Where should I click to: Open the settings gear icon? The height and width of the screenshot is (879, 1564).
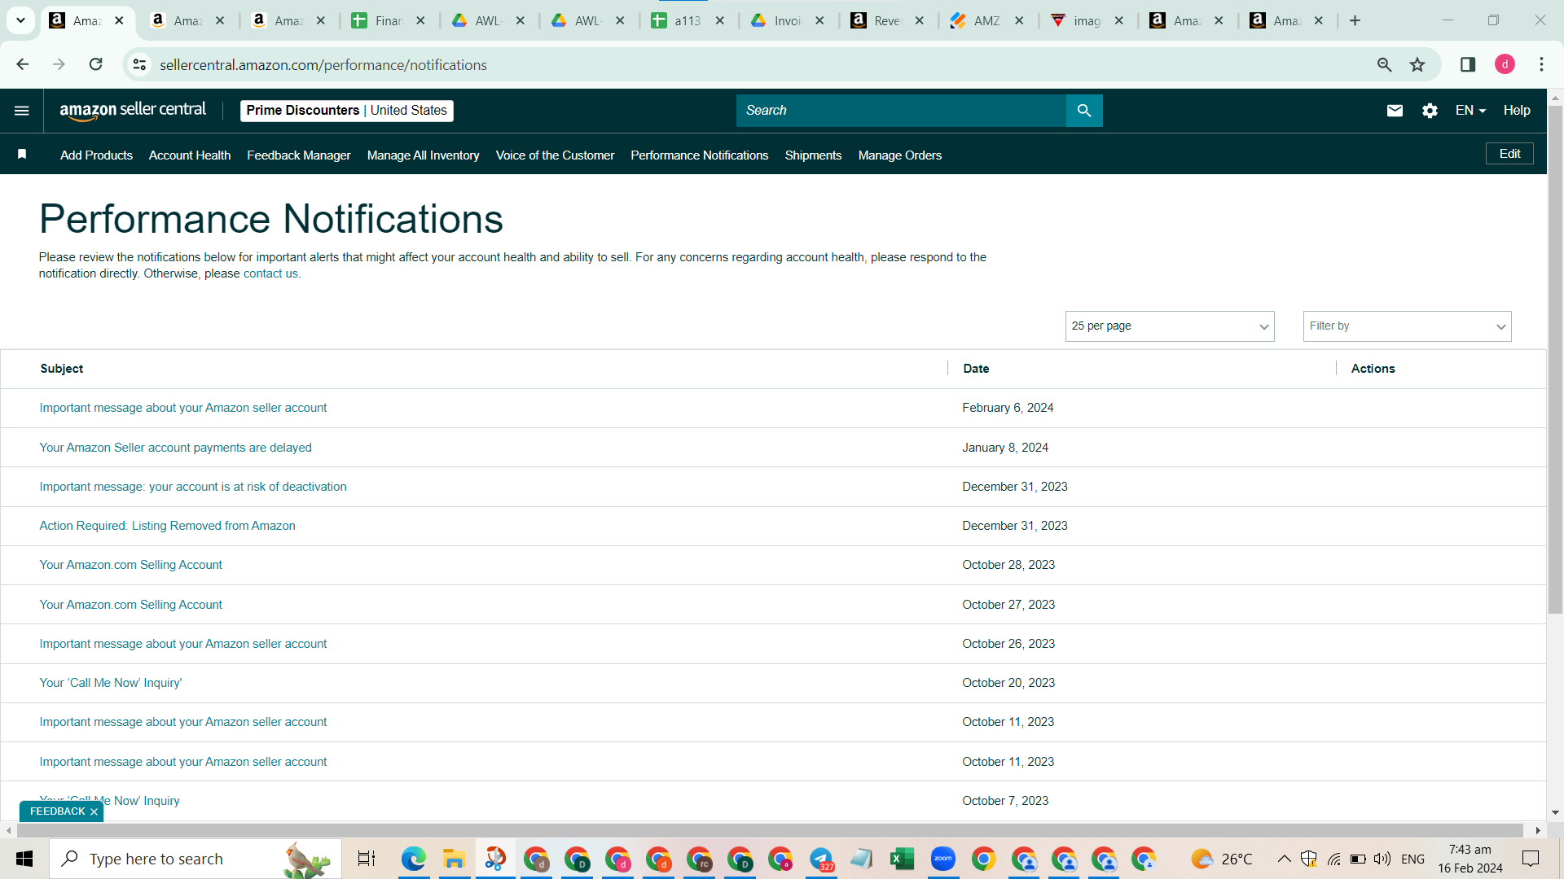(x=1430, y=111)
